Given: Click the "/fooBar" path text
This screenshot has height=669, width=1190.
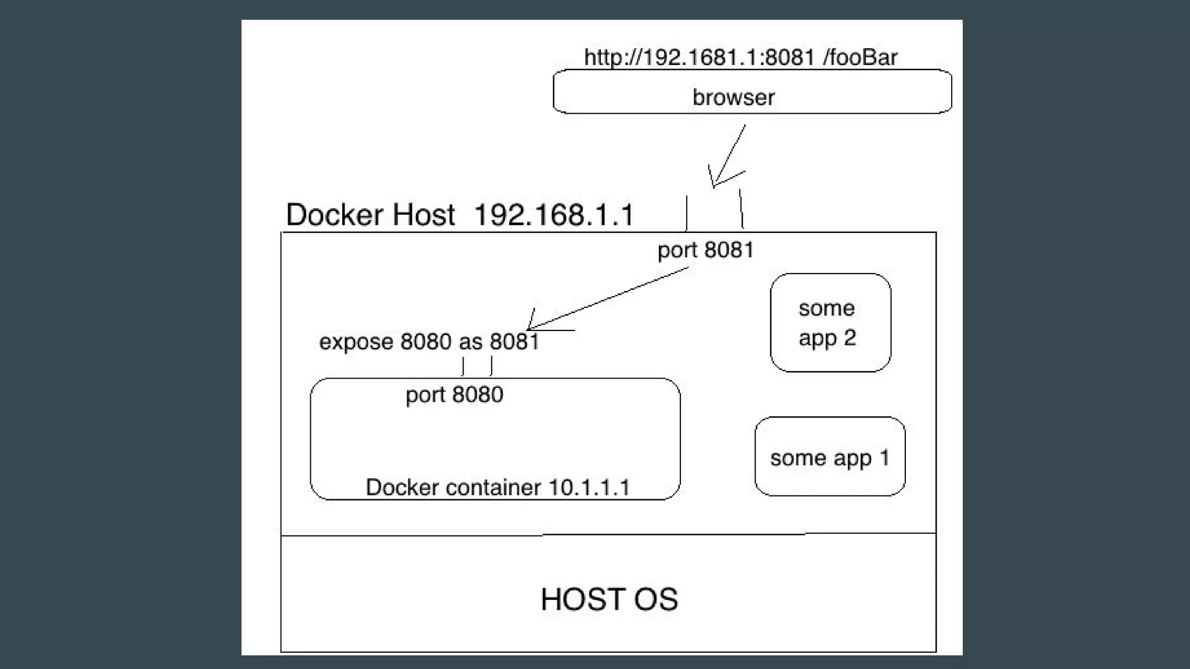Looking at the screenshot, I should (860, 57).
